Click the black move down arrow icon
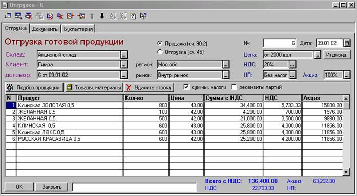 click(x=102, y=16)
